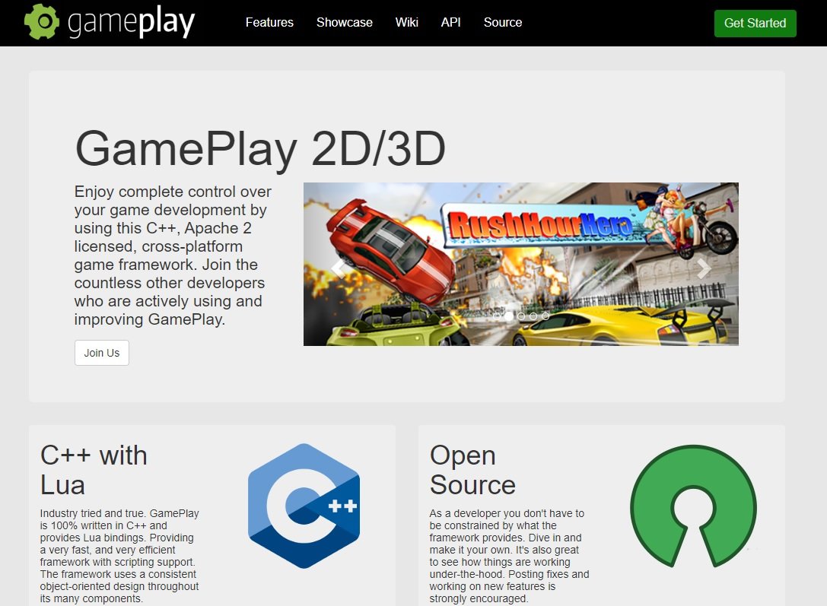Go to the Wiki link
The width and height of the screenshot is (827, 606).
(x=406, y=23)
